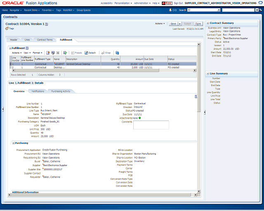Click the Done button
The image size is (264, 211).
[x=198, y=24]
